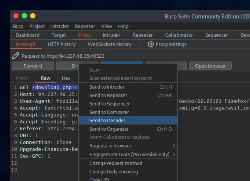Expand the Request in browser submenu
Screen dimensions: 250x181
pos(174,146)
